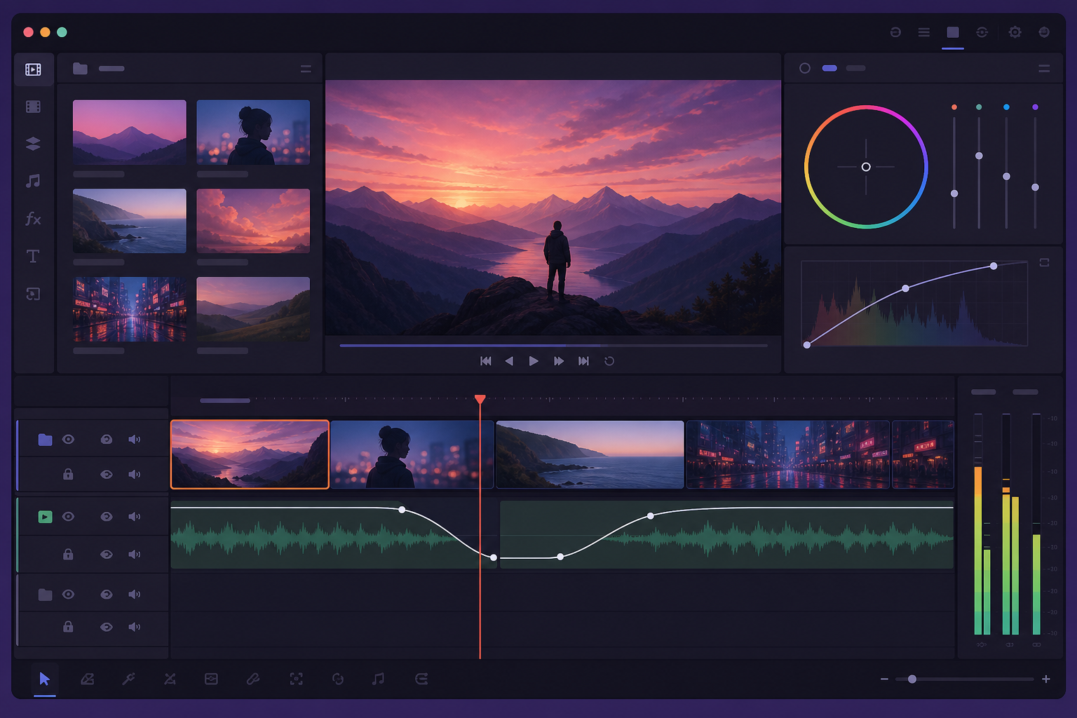Open the color panel menu icon
Screen dimensions: 1077x718
(1044, 69)
